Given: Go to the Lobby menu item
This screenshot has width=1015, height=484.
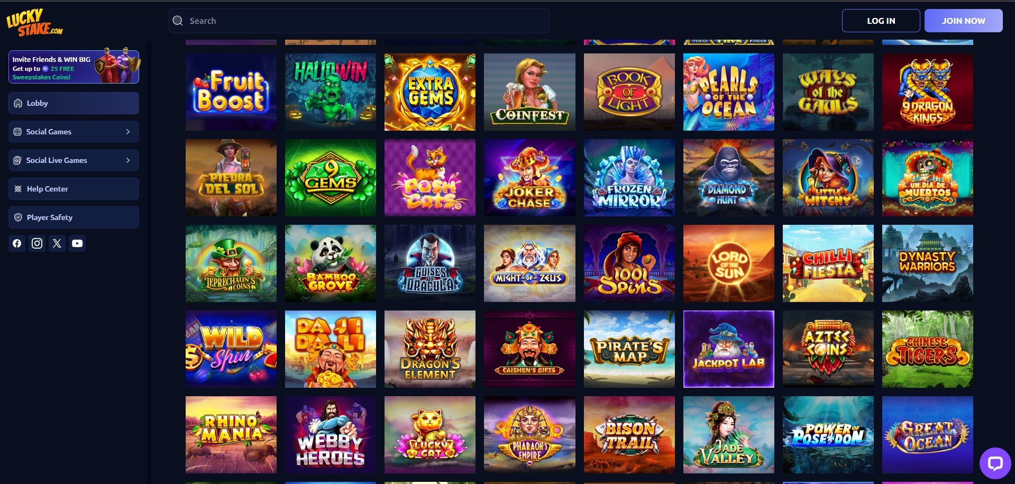Looking at the screenshot, I should coord(74,103).
